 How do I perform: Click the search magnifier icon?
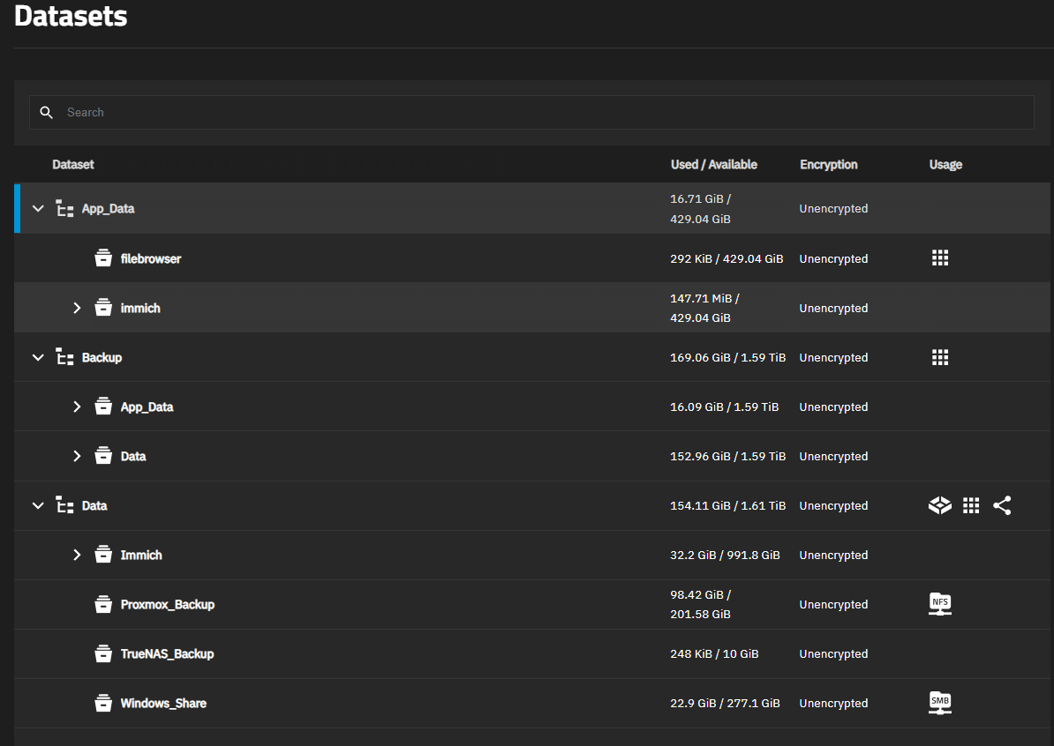coord(47,112)
